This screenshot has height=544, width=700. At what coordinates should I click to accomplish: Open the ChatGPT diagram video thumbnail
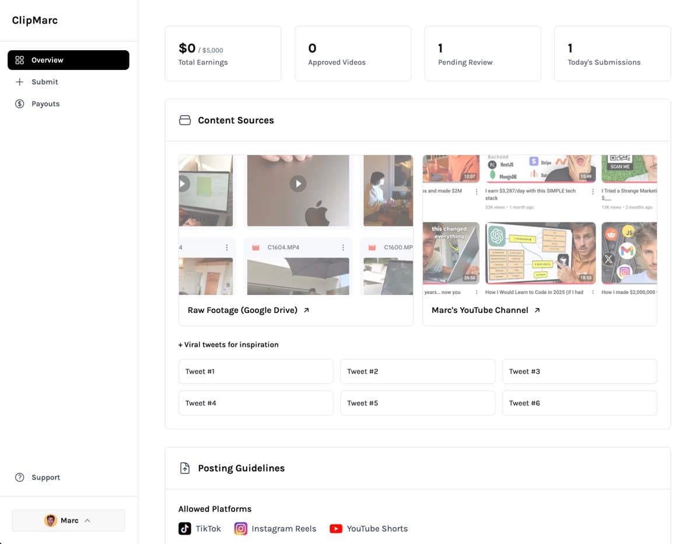pos(540,253)
